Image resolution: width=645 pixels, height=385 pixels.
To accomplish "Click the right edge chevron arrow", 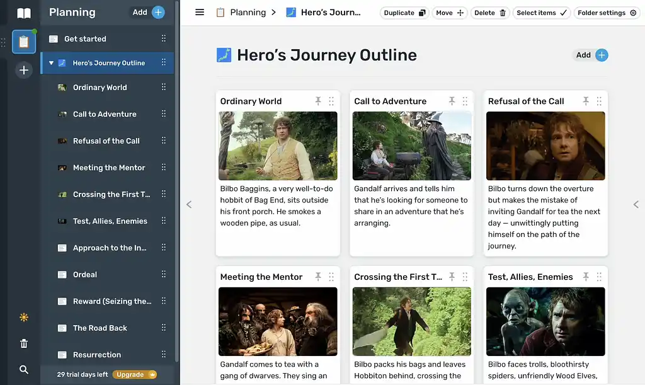I will (x=636, y=204).
